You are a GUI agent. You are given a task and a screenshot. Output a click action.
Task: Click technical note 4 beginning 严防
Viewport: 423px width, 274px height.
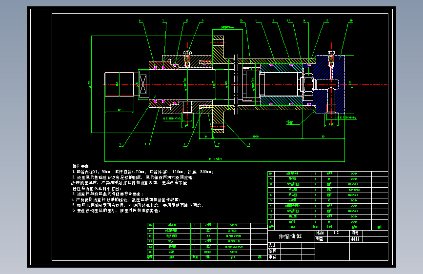[126, 200]
